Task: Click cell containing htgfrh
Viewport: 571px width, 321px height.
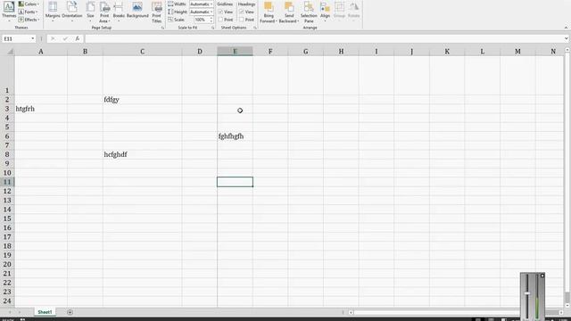Action: pos(41,109)
